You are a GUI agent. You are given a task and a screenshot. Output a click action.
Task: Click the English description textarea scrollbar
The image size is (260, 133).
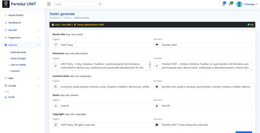150,65
